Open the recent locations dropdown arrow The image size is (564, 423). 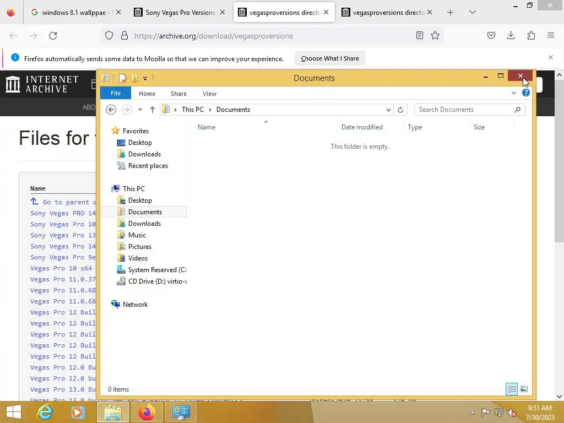pos(140,110)
